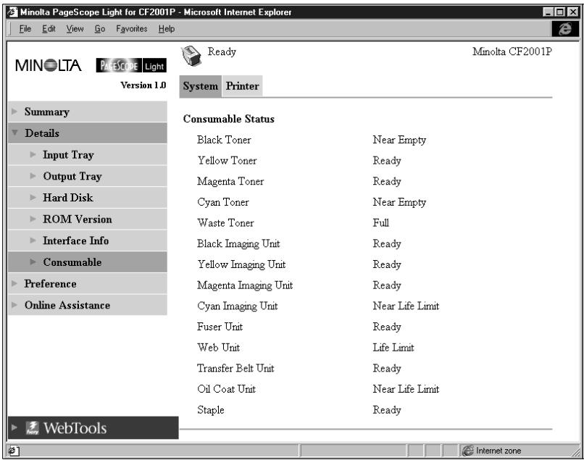584x460 pixels.
Task: Open the Hard Disk details
Action: click(x=68, y=198)
